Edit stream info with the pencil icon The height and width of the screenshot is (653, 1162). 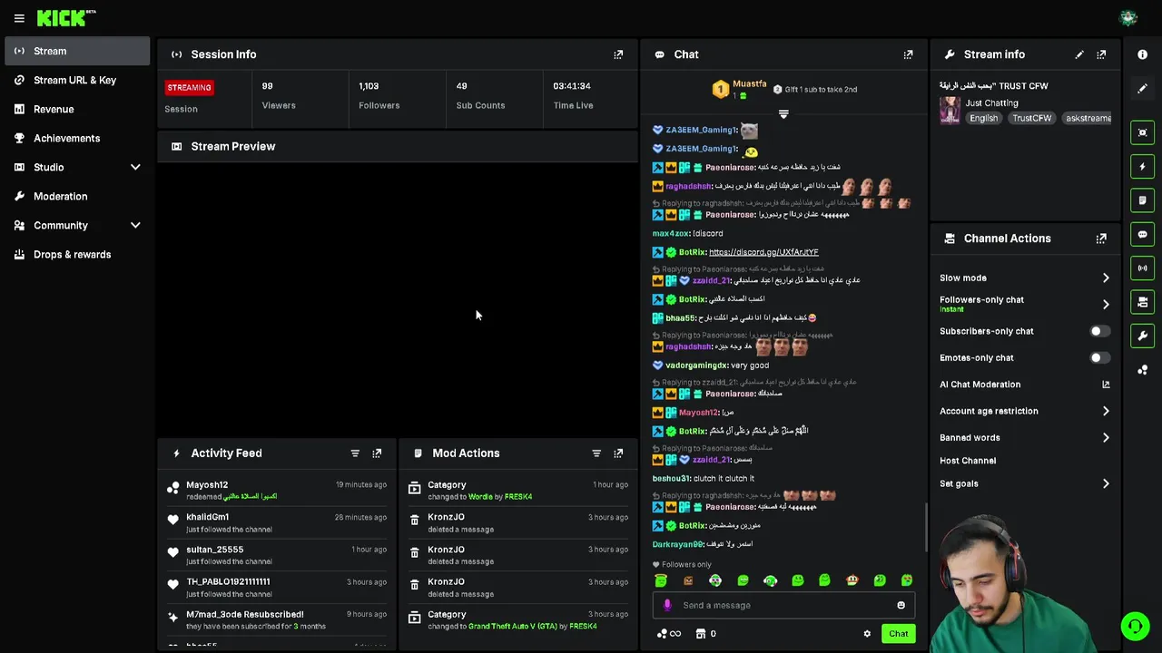[1079, 54]
